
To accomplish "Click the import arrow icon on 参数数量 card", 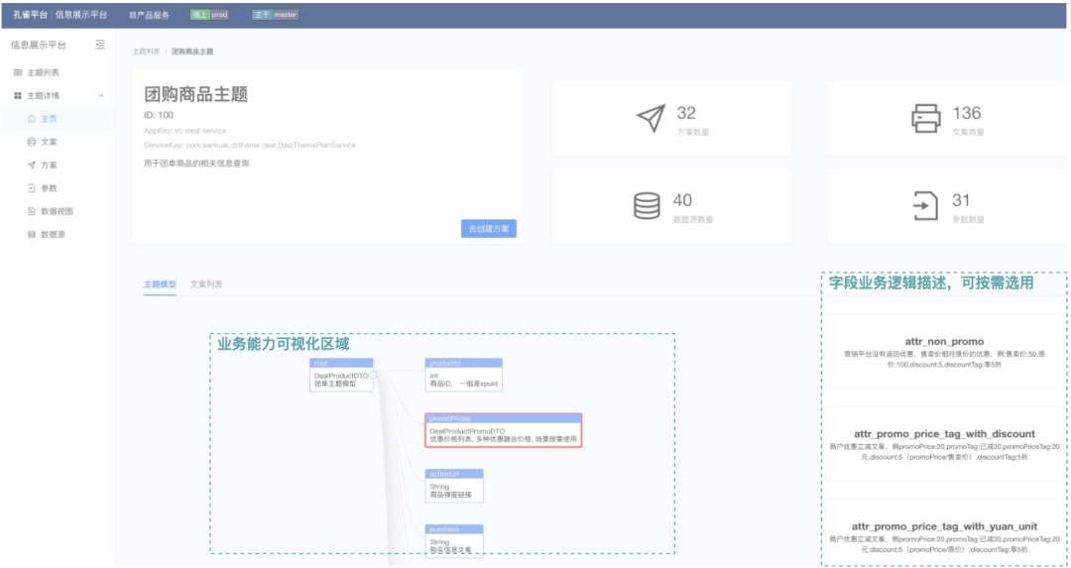I will click(925, 206).
